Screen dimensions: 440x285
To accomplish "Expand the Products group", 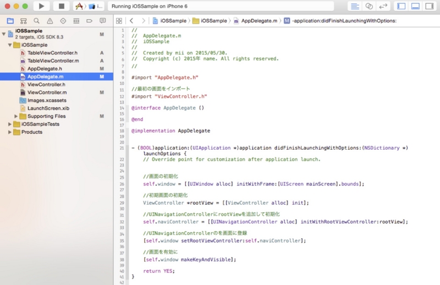I will 10,132.
